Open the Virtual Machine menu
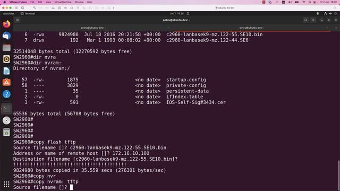 point(63,2)
